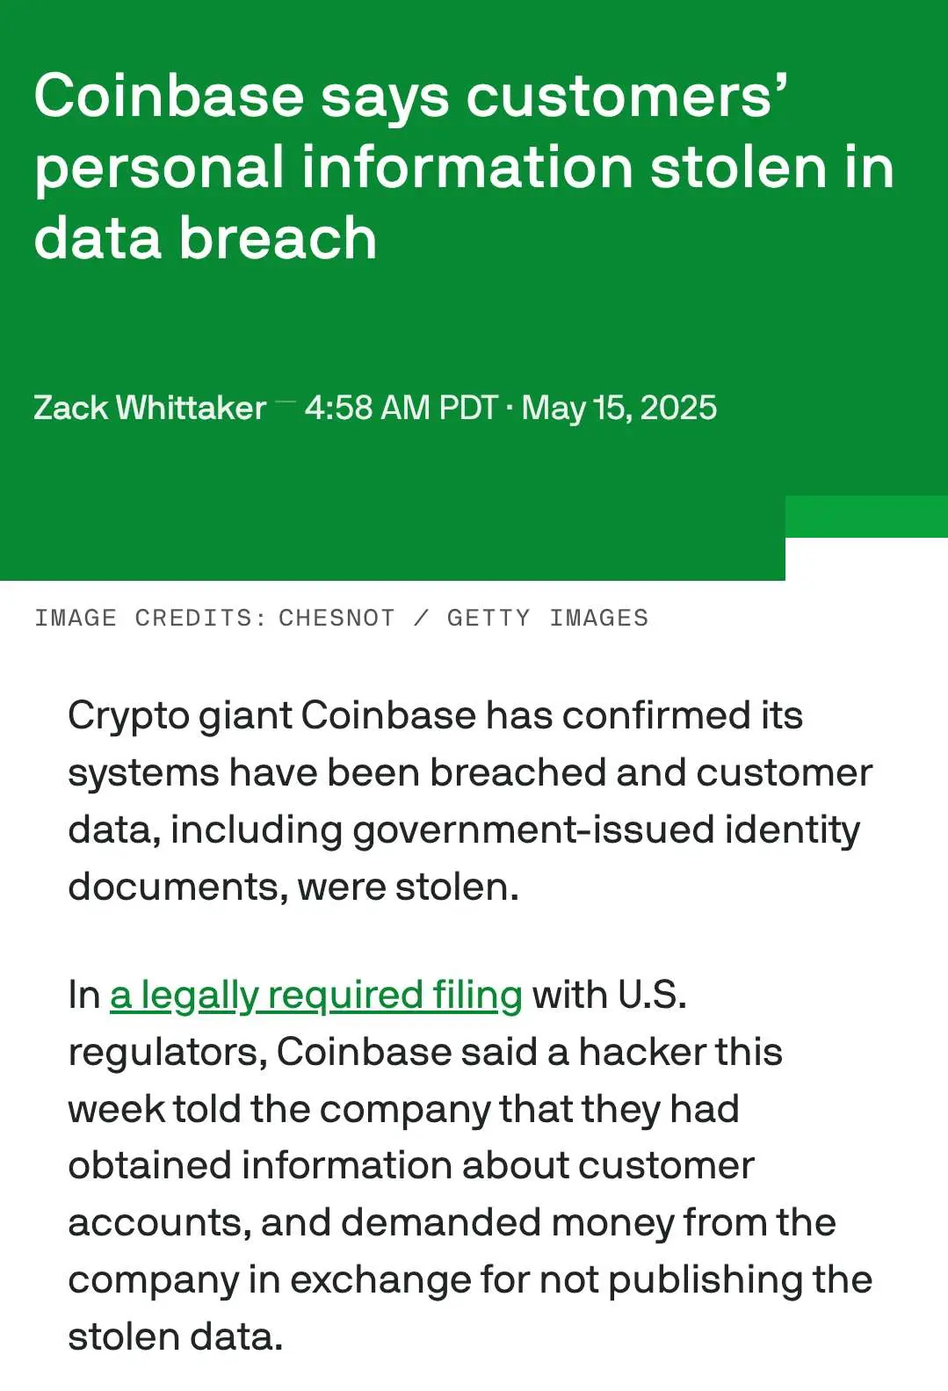Click the 'May 15, 2025' publication date
948x1391 pixels.
[619, 408]
